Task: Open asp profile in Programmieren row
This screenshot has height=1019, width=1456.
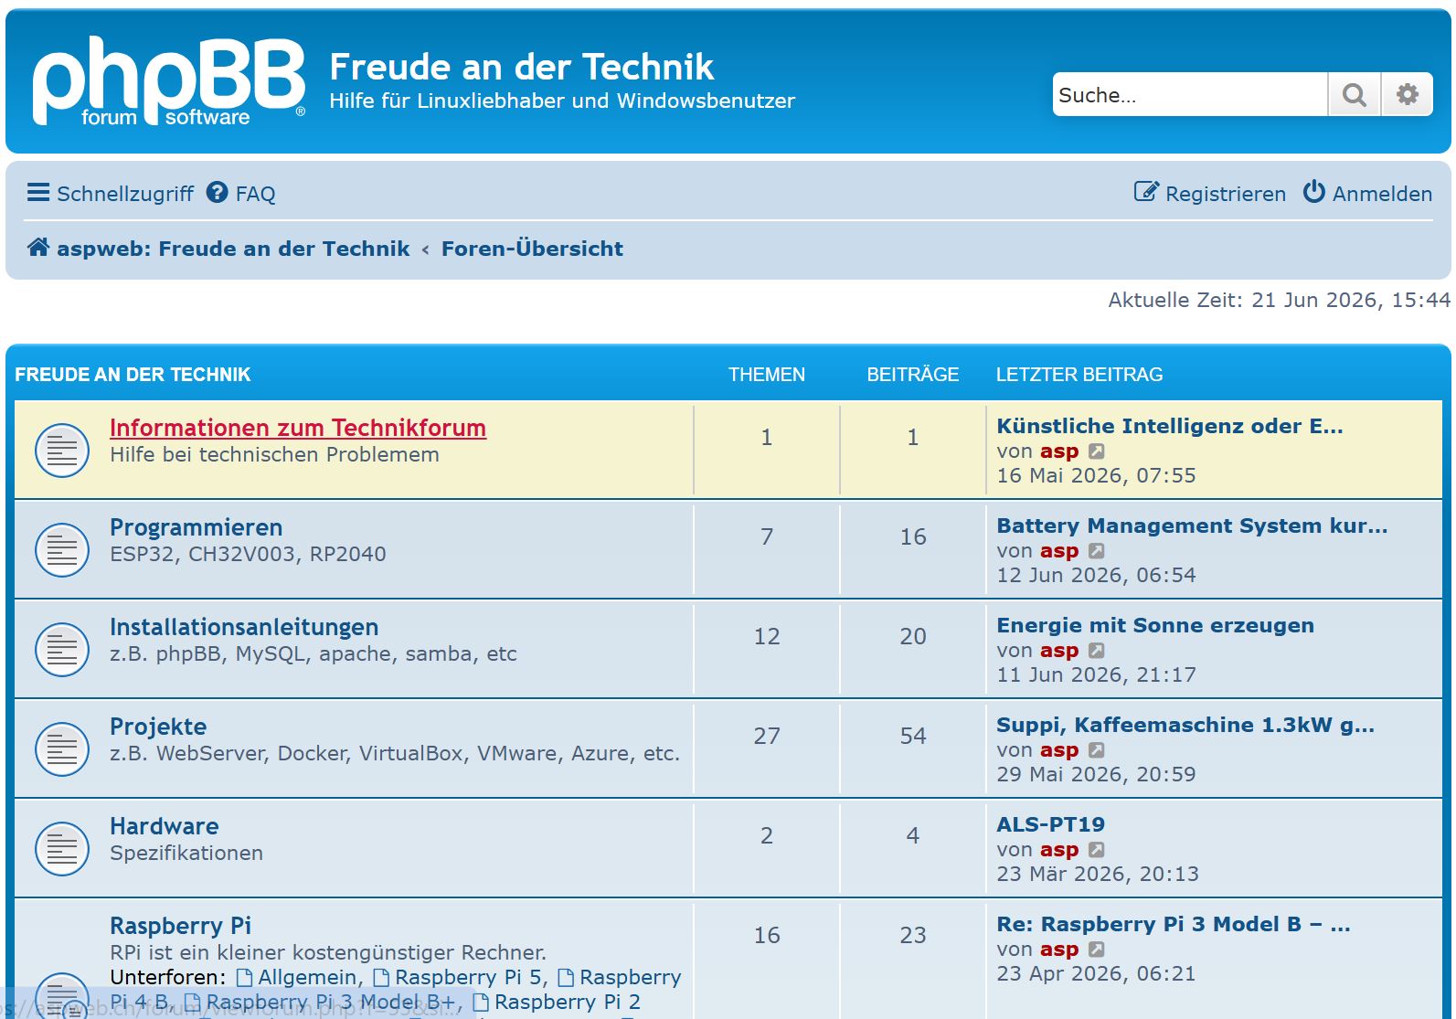Action: [1059, 551]
